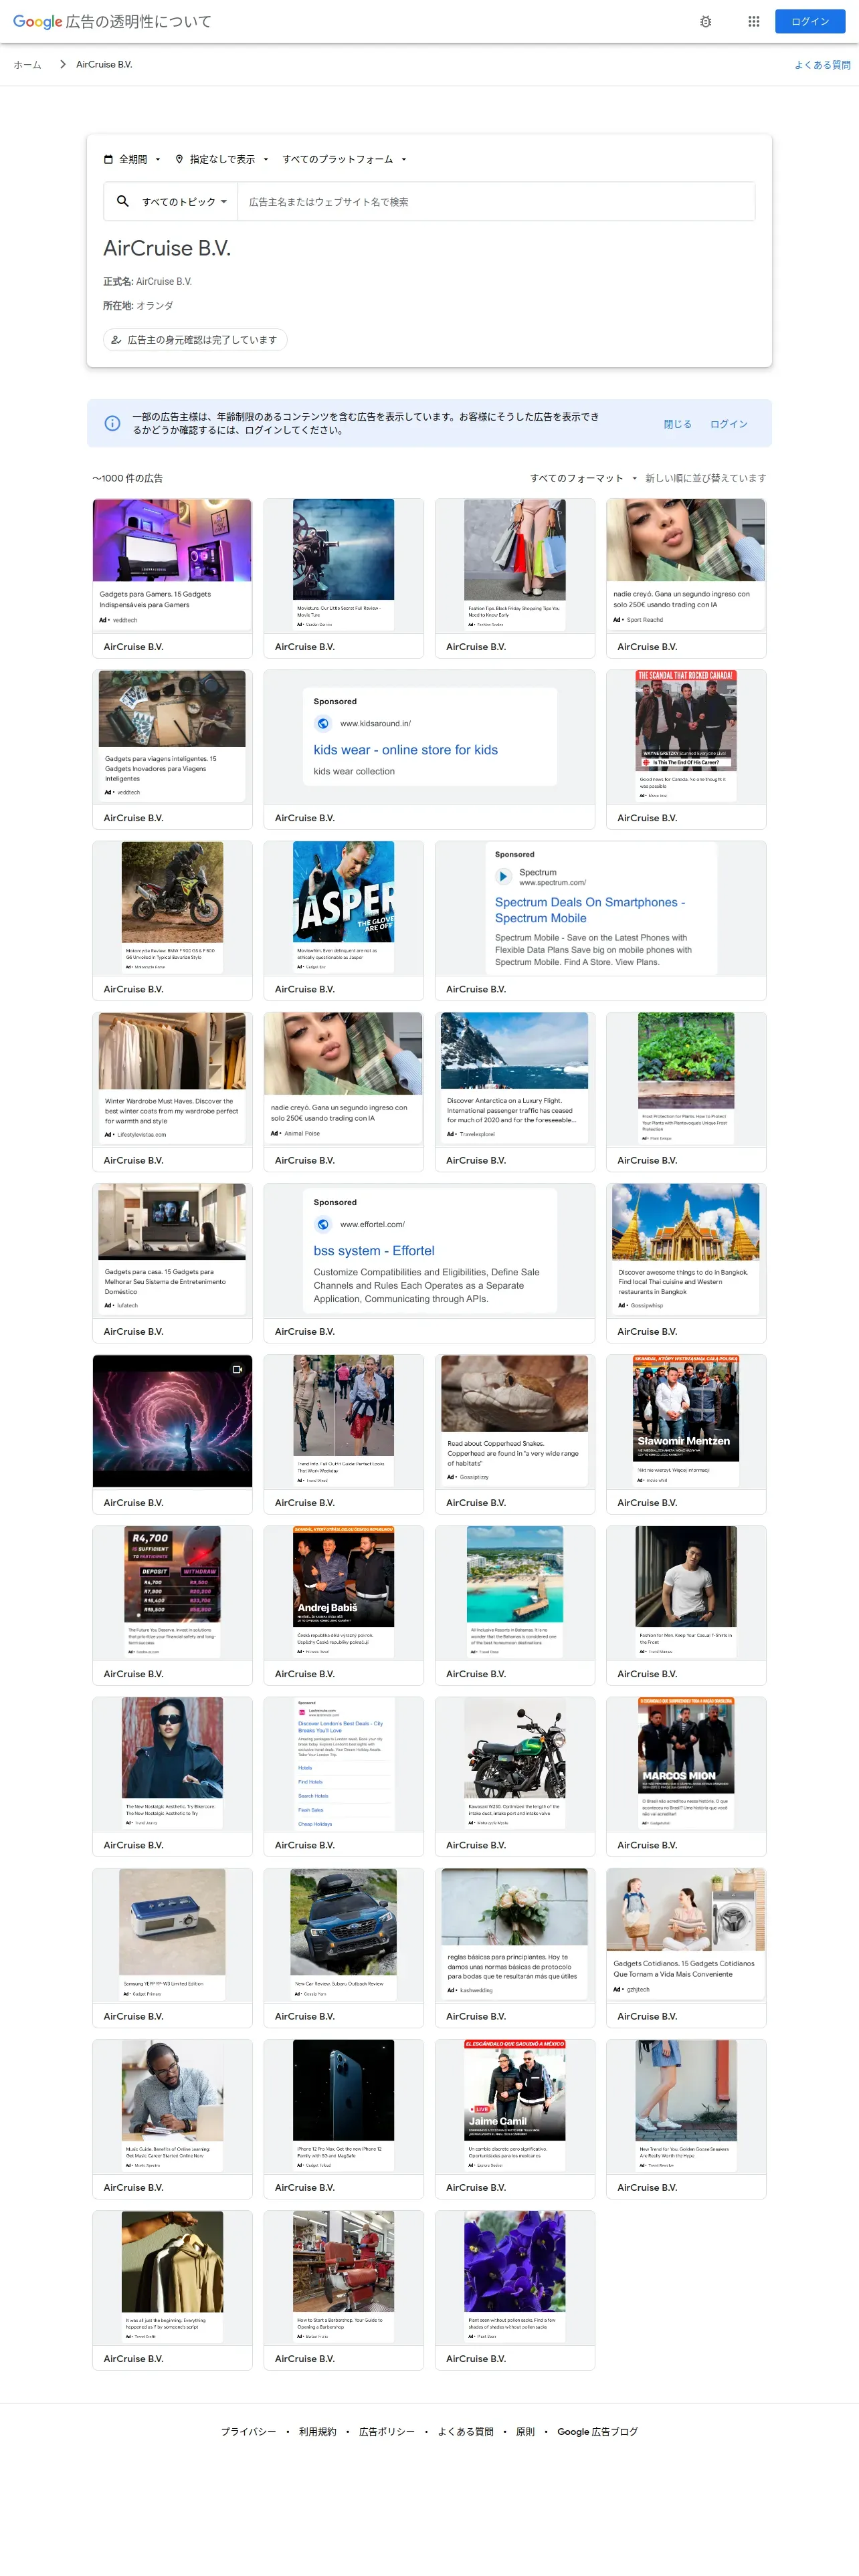Viewport: 859px width, 2576px height.
Task: Open the Copperhead Snakes ad card
Action: tap(514, 1434)
